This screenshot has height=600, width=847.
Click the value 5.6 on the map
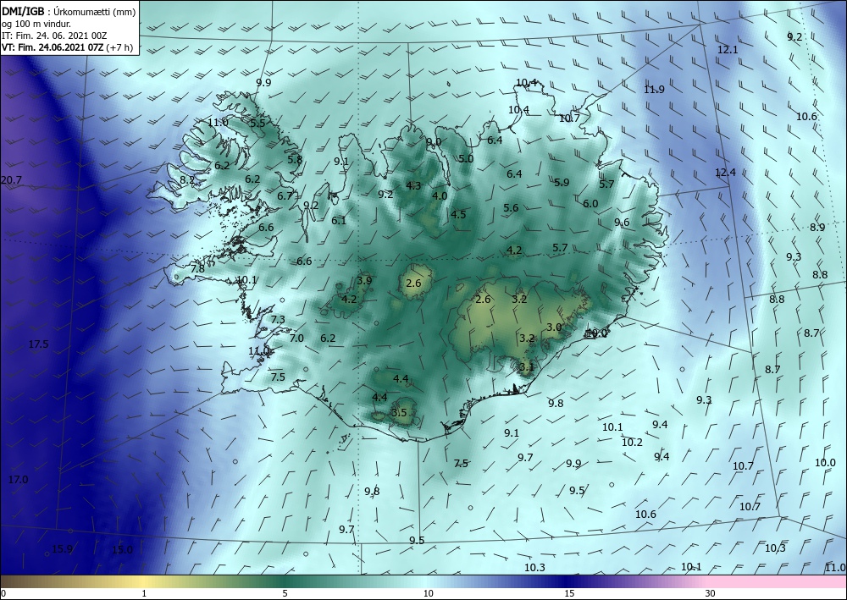pos(511,208)
